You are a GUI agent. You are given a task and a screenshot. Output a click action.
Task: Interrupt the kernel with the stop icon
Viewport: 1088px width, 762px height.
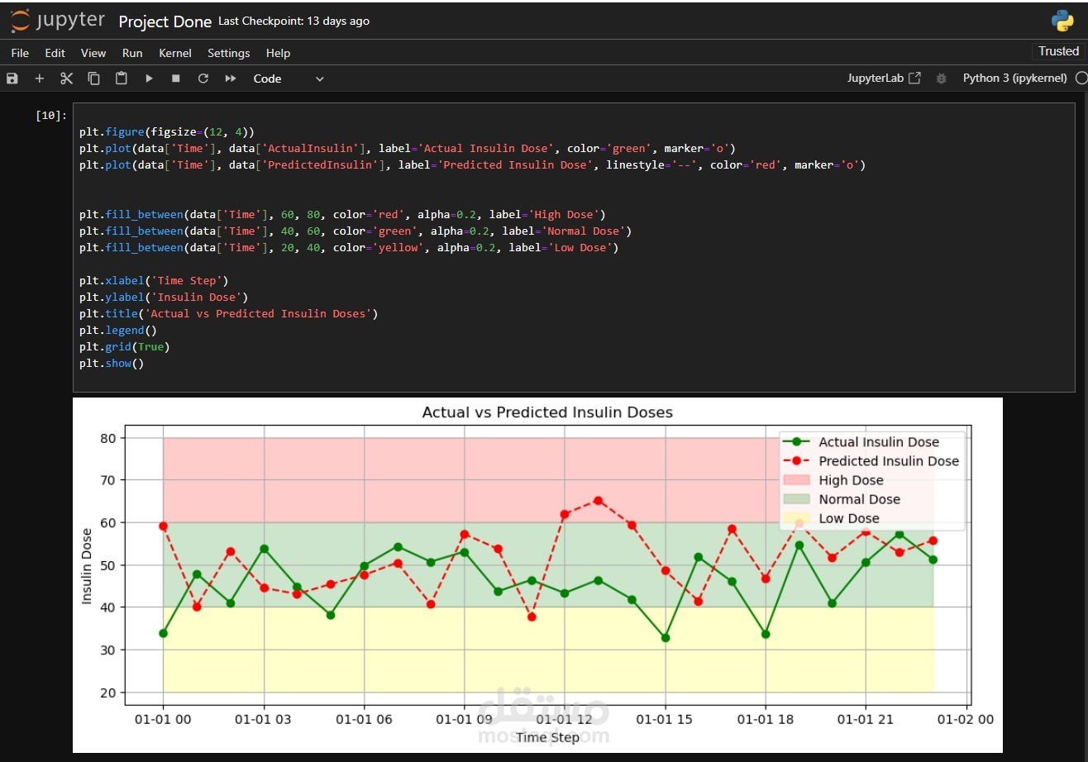point(175,78)
